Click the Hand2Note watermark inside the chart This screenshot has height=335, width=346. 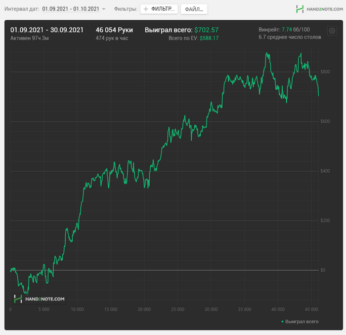pyautogui.click(x=39, y=298)
